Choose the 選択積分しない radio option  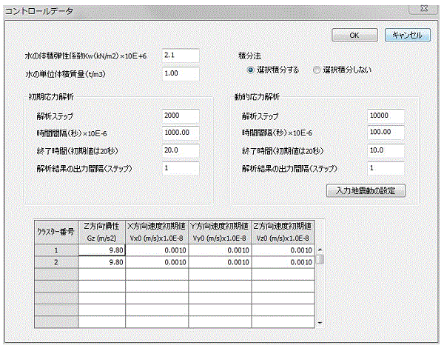(x=317, y=70)
